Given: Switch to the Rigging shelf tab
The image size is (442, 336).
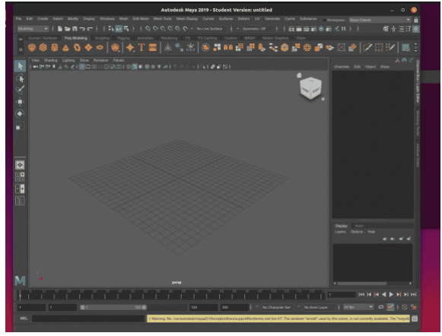Looking at the screenshot, I should [123, 38].
